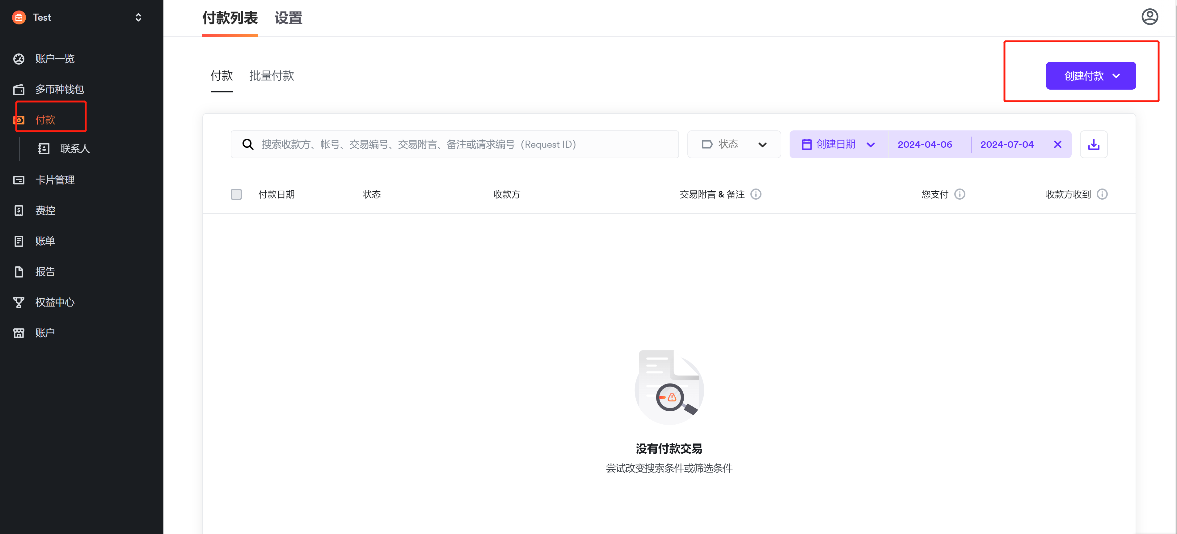The height and width of the screenshot is (534, 1177).
Task: Open 多币种钱包 wallet in sidebar
Action: (x=59, y=90)
